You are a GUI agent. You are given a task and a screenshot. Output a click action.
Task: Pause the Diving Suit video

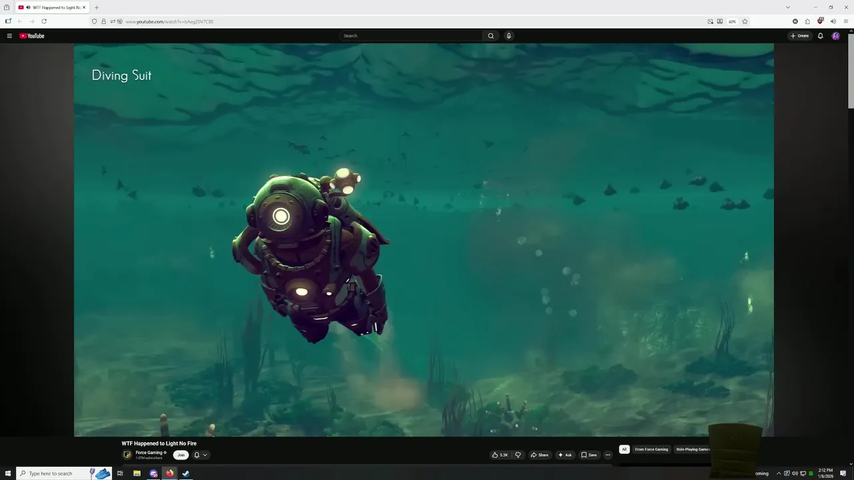point(424,240)
